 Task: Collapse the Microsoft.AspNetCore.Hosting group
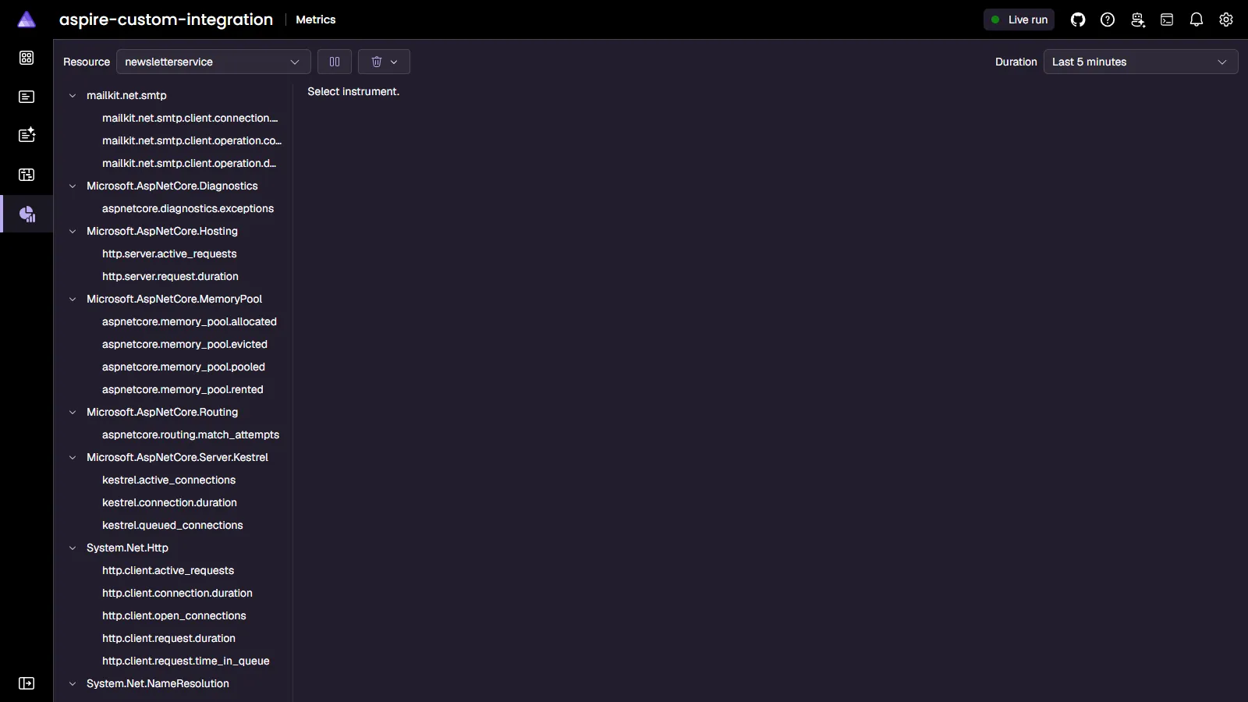pyautogui.click(x=73, y=231)
